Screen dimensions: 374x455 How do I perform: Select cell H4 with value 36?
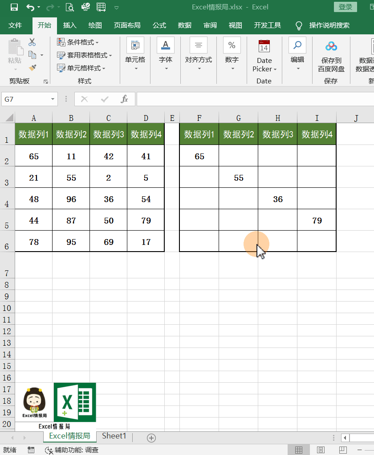(277, 199)
